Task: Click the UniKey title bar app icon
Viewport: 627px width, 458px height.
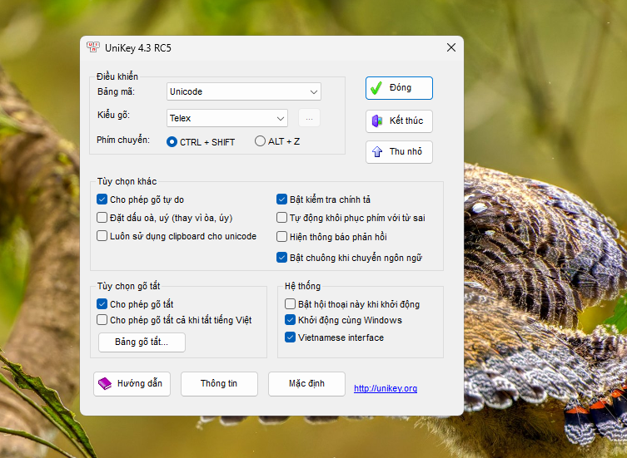Action: [x=92, y=47]
